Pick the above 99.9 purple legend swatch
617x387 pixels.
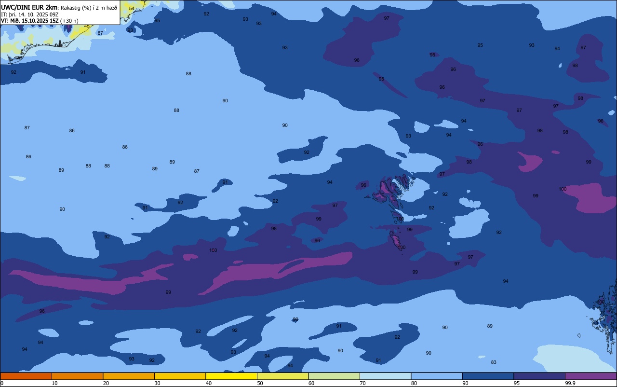coord(591,376)
